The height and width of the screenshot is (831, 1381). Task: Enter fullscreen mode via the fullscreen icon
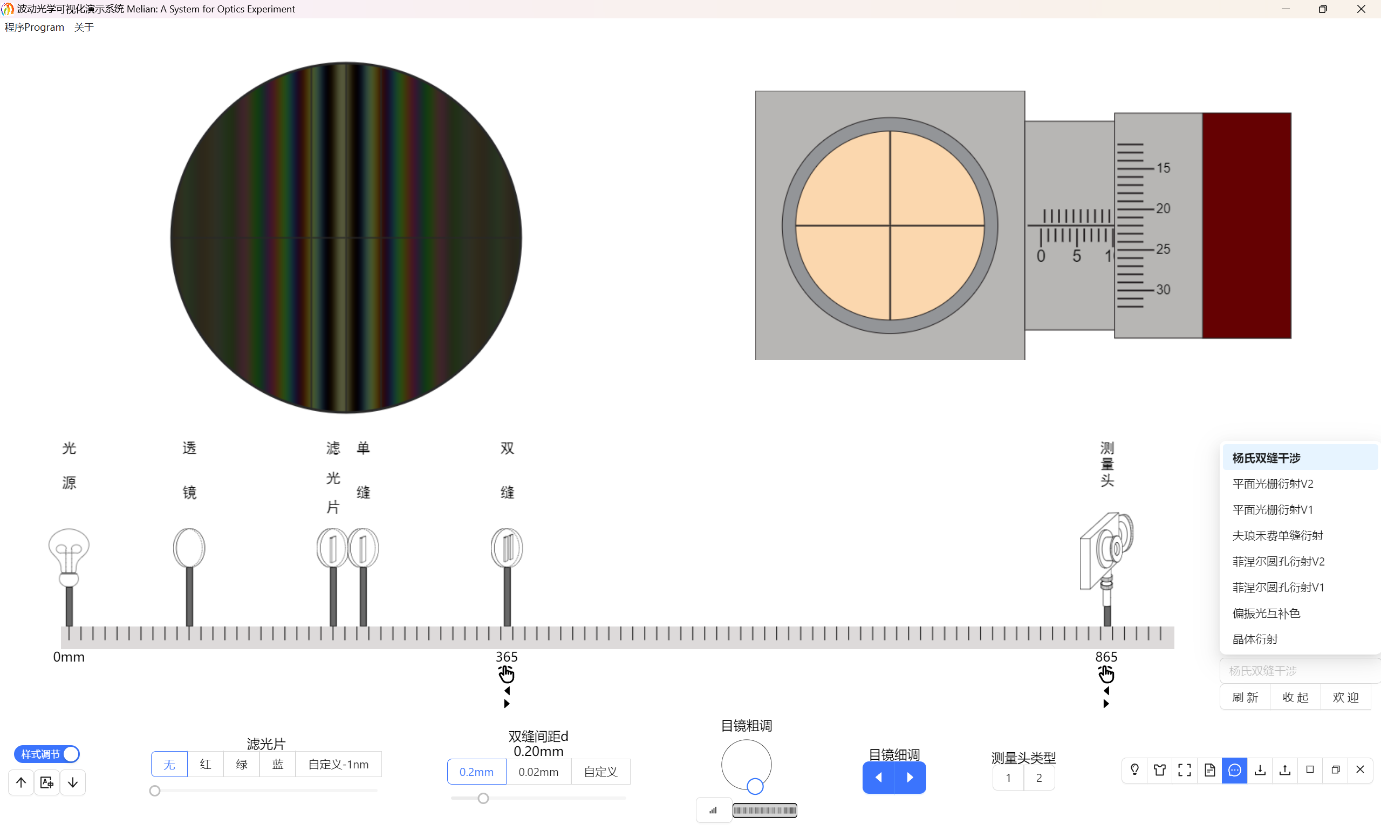[x=1185, y=769]
